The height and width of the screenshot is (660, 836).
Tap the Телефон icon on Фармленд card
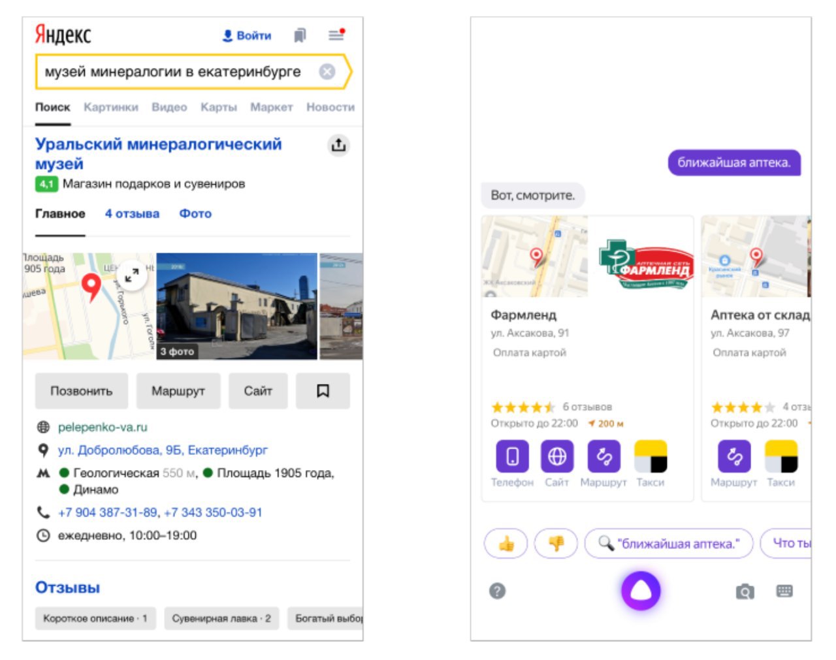click(513, 456)
